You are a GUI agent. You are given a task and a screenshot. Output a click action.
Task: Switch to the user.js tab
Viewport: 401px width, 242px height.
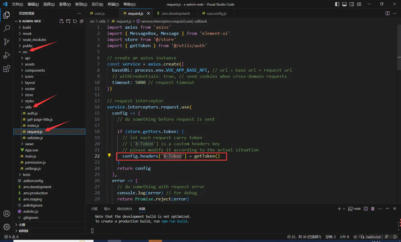pos(102,13)
